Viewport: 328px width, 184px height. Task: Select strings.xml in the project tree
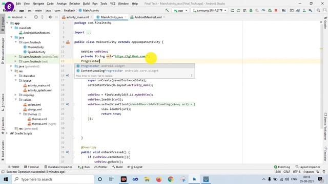34,109
